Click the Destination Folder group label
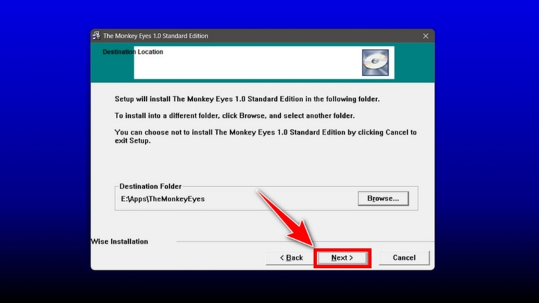Image resolution: width=539 pixels, height=303 pixels. (150, 187)
